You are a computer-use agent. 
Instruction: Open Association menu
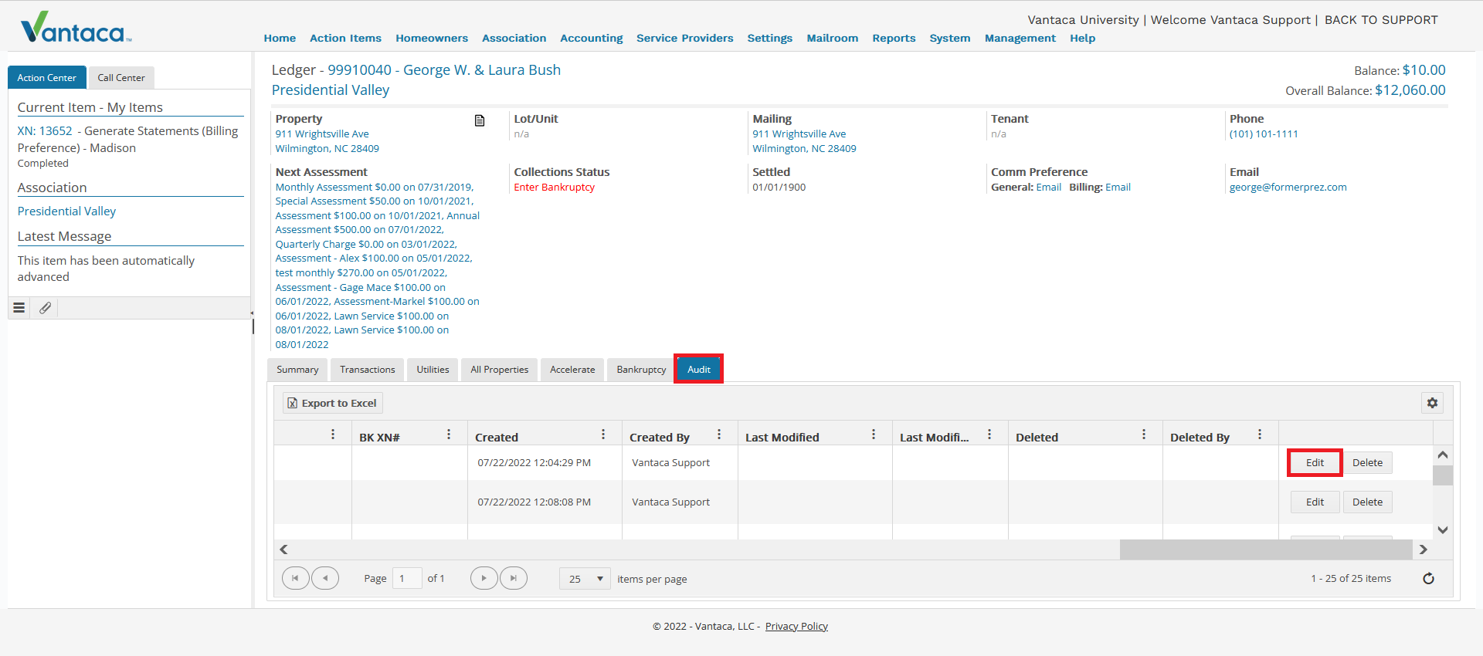pyautogui.click(x=514, y=38)
